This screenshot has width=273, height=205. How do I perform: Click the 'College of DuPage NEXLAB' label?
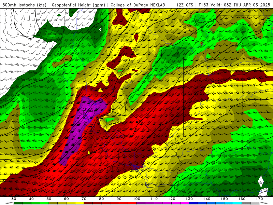pyautogui.click(x=138, y=5)
